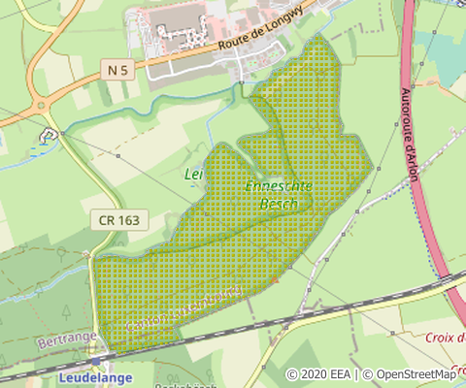
Task: Open the © 2020 EEA attribution link
Action: point(318,374)
